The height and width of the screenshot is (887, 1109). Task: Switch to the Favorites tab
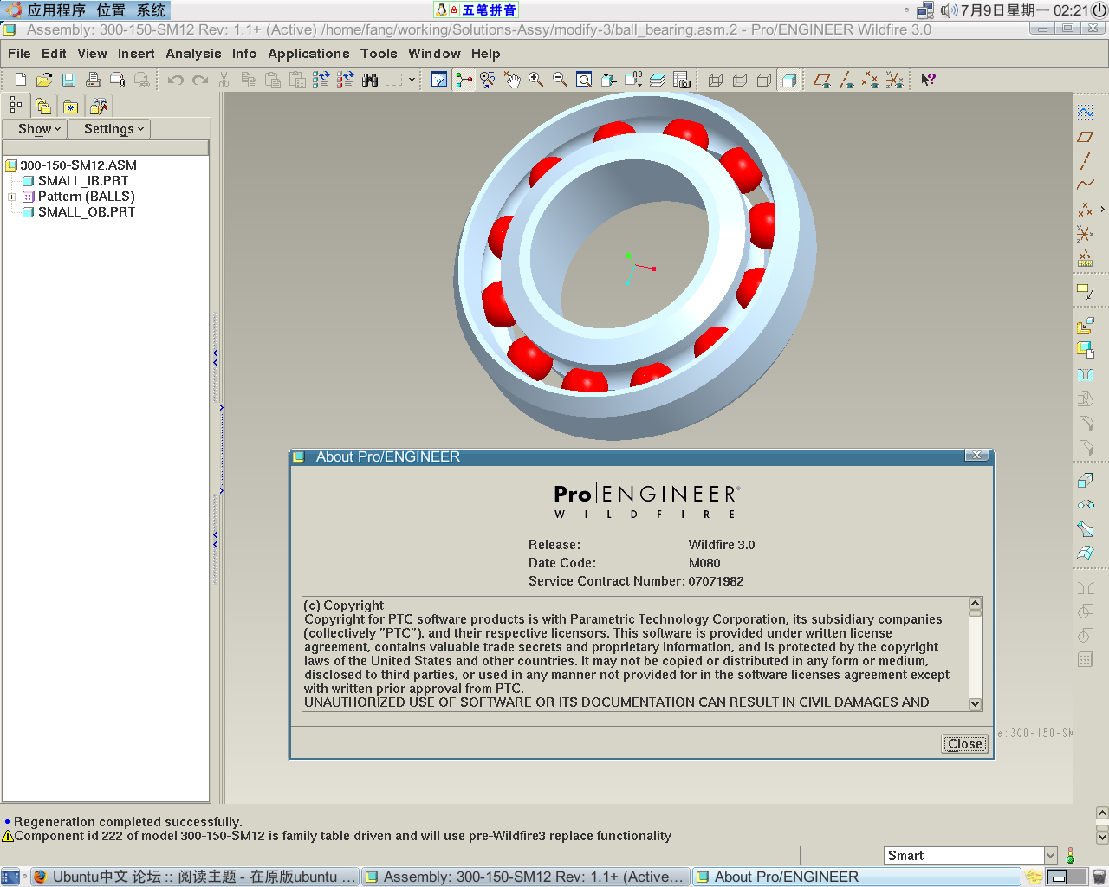pyautogui.click(x=71, y=106)
